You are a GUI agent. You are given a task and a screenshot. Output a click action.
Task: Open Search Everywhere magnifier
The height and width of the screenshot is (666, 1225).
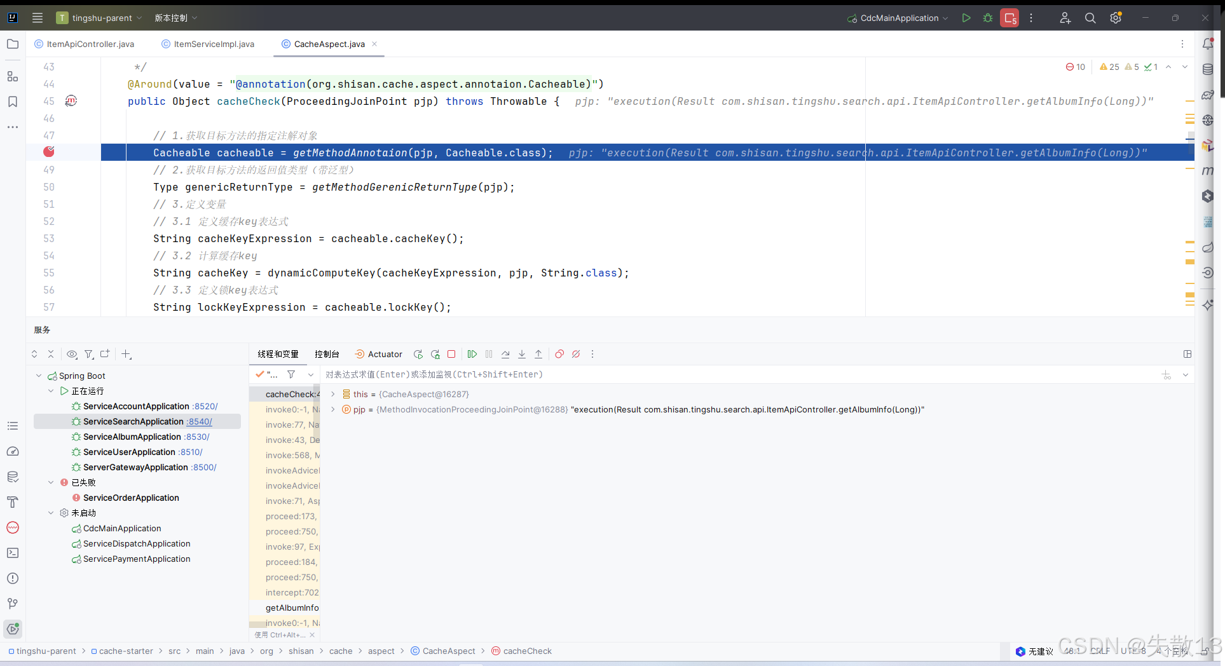pyautogui.click(x=1090, y=18)
